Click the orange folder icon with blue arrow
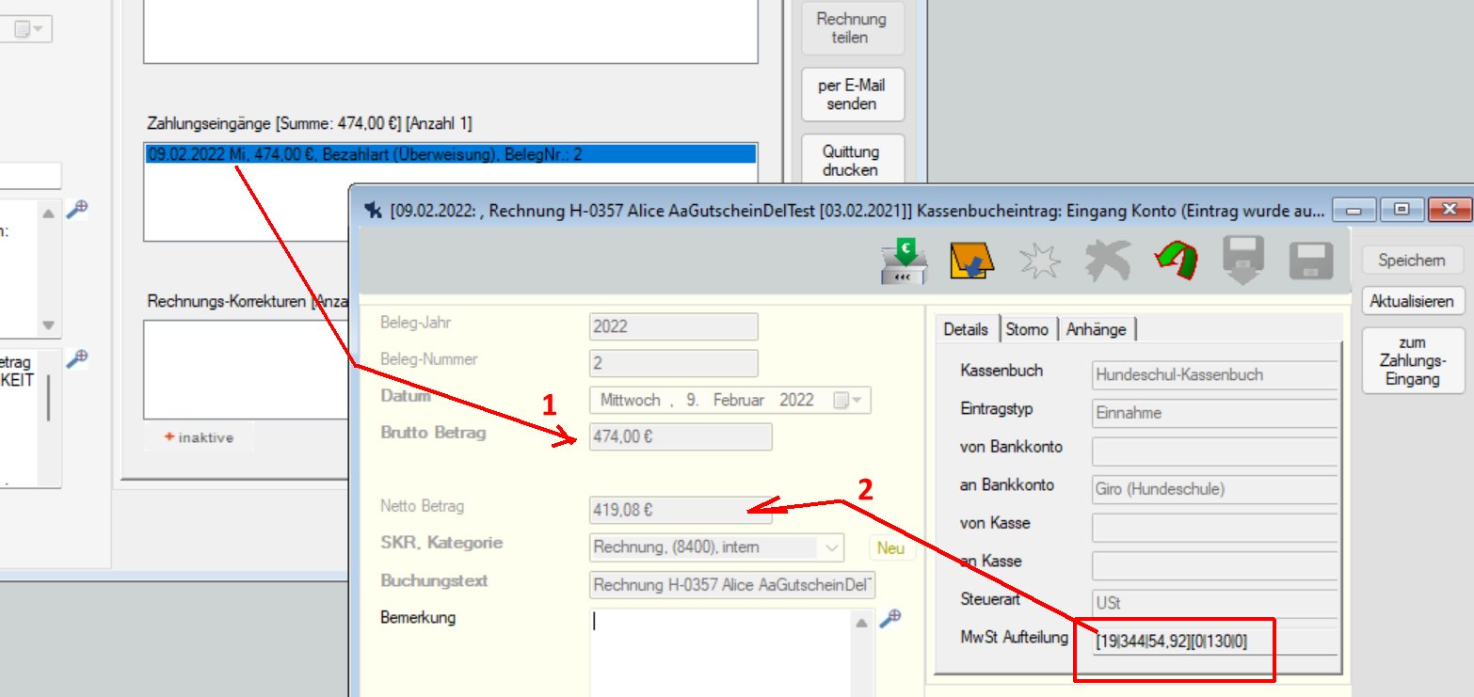 pos(972,260)
